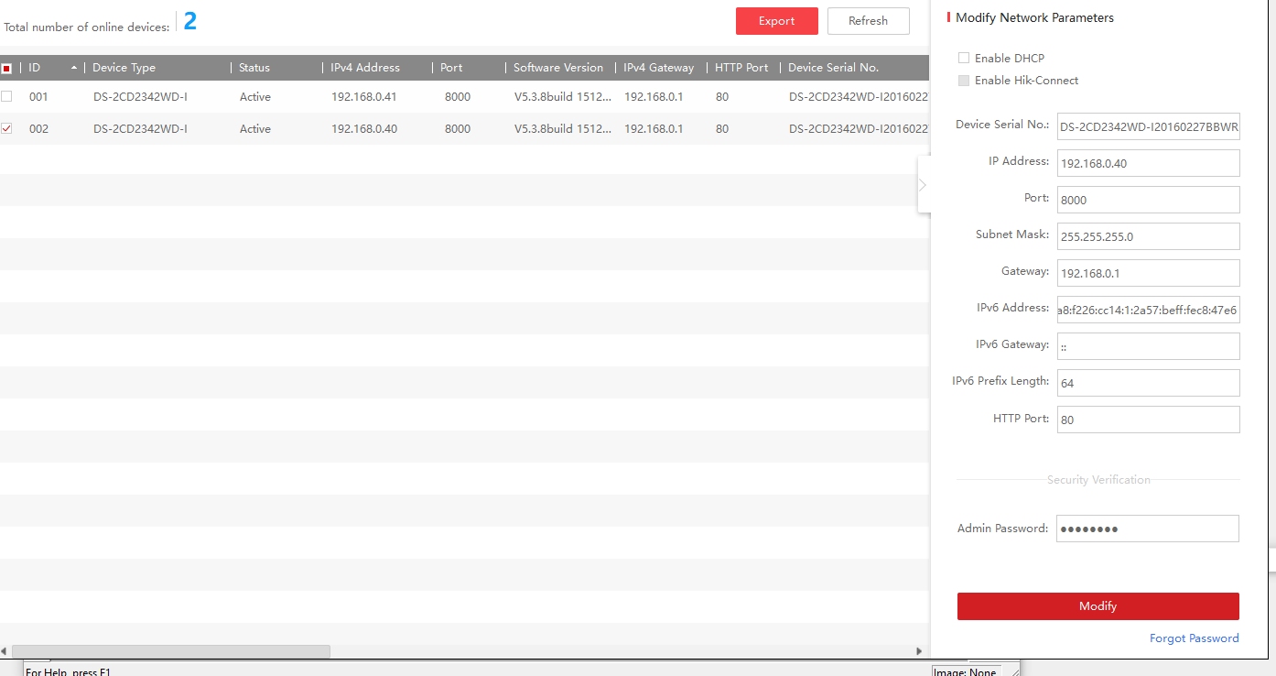Refresh the online device list
The image size is (1276, 676).
point(868,21)
